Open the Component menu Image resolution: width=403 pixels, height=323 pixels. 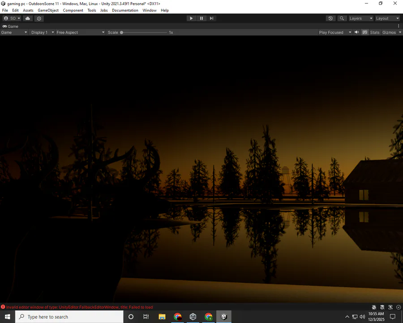point(73,10)
